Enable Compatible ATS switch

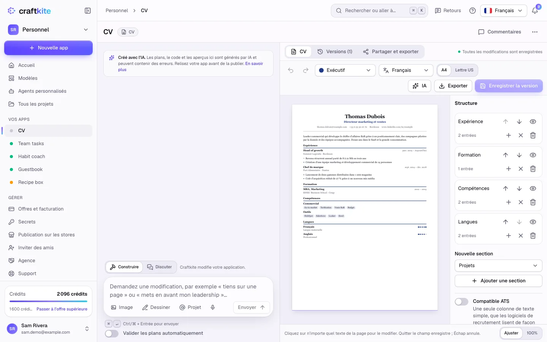click(x=462, y=302)
